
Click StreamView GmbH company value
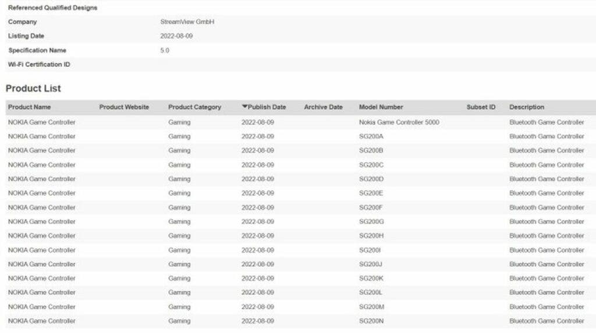tap(187, 22)
